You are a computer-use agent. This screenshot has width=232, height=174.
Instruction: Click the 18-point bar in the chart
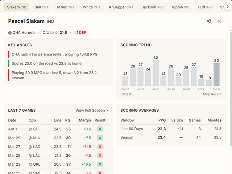point(209,83)
